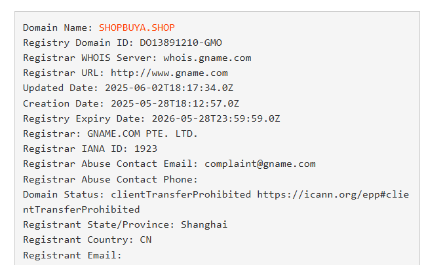Click the Registrant Email label
This screenshot has width=424, height=265.
(72, 255)
